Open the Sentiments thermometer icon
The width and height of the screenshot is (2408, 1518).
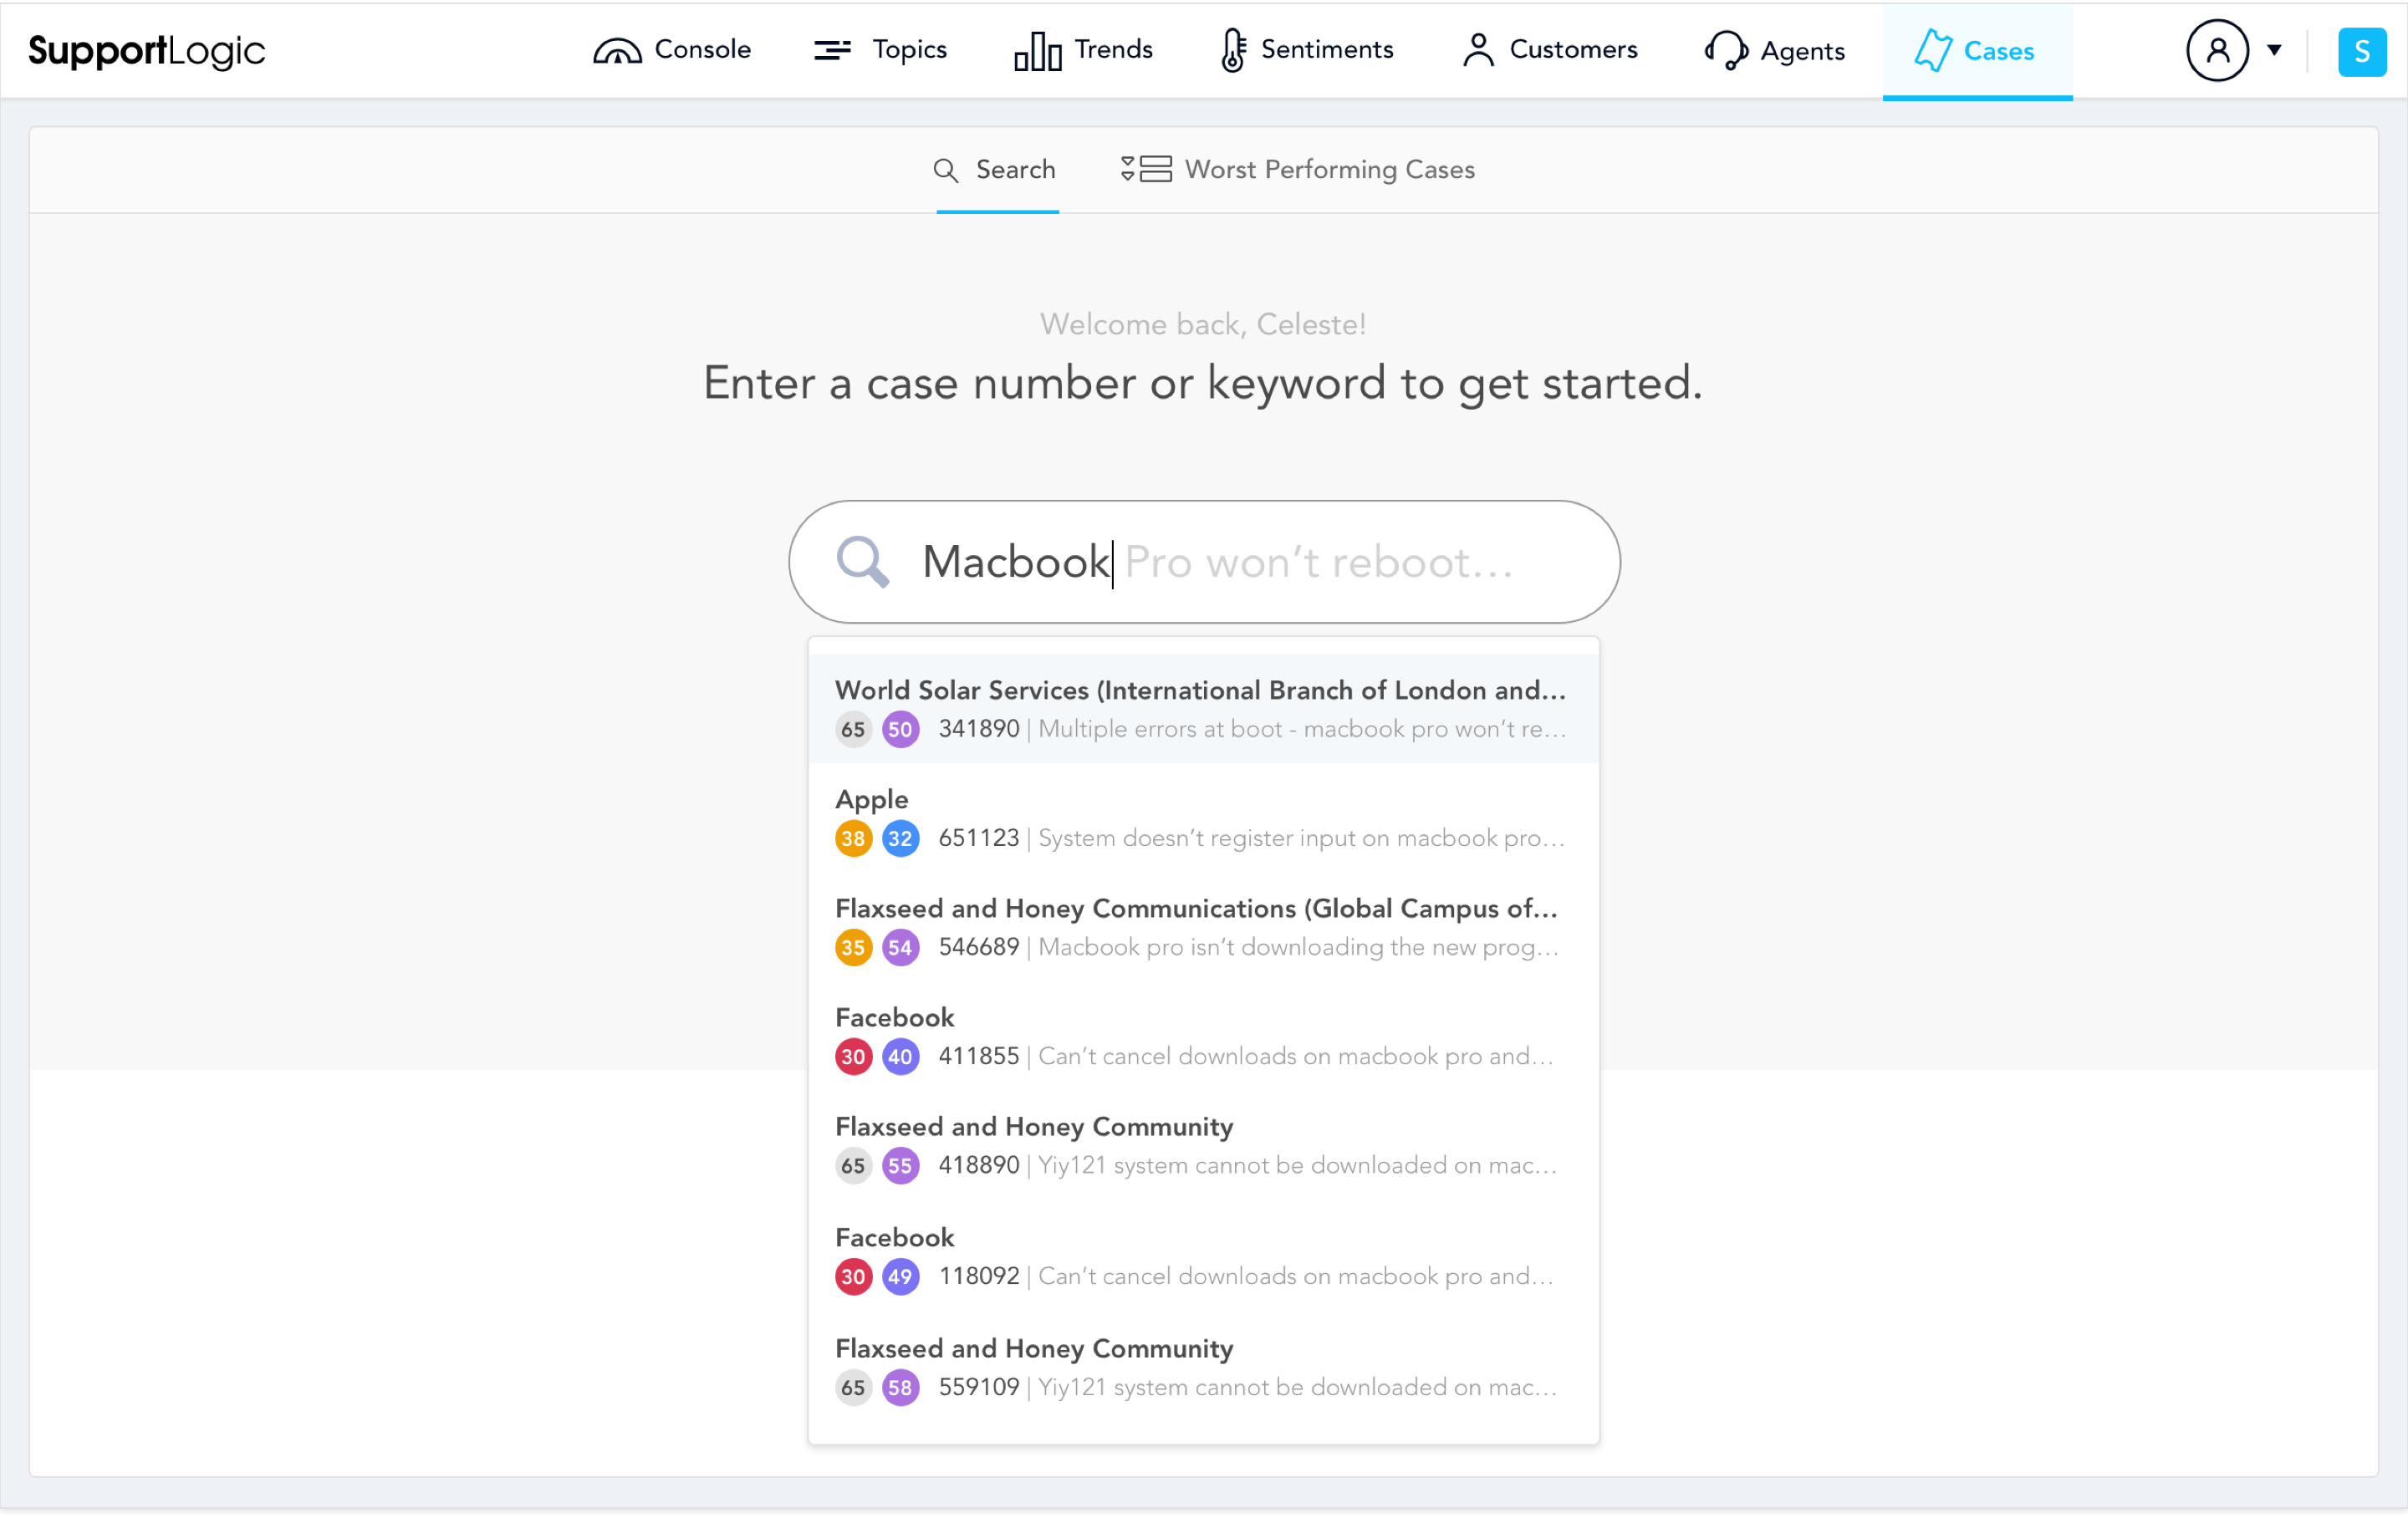point(1233,50)
